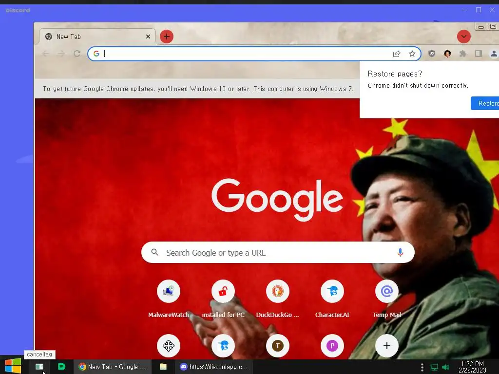Reload the page with refresh icon
Image resolution: width=499 pixels, height=374 pixels.
point(77,54)
